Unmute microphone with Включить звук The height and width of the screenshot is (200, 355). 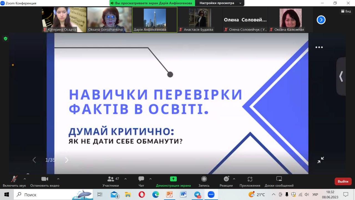click(14, 181)
